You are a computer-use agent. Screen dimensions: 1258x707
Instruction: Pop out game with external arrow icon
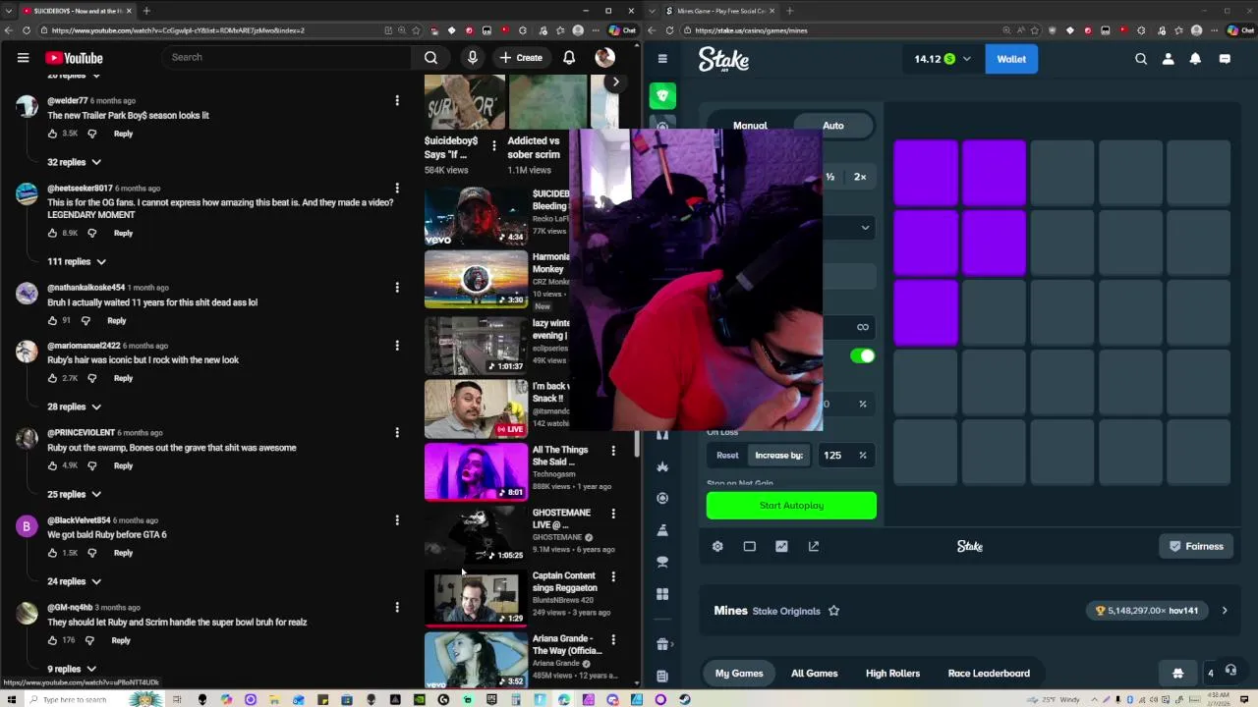814,546
